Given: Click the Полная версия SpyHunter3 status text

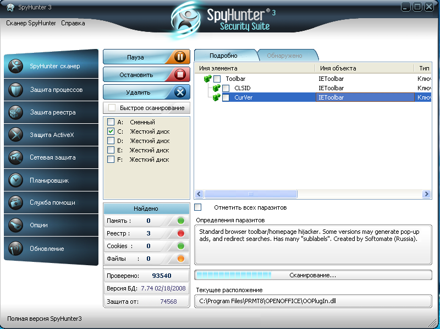Looking at the screenshot, I should coord(45,319).
